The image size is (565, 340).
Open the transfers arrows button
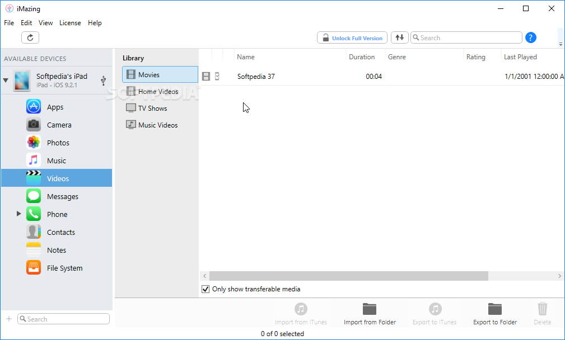400,37
